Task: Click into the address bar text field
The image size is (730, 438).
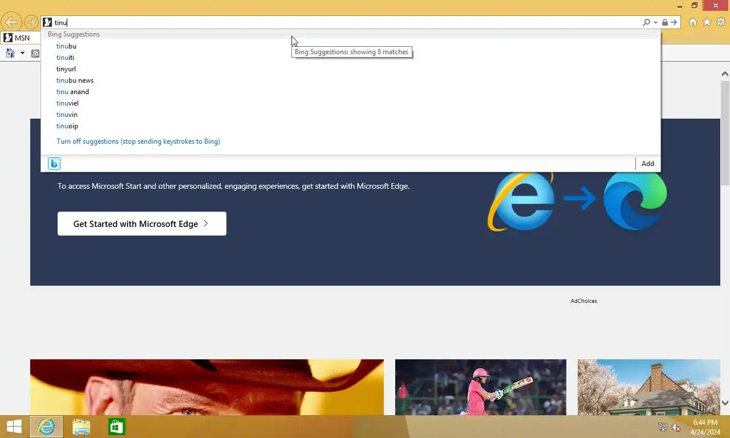Action: pos(347,22)
